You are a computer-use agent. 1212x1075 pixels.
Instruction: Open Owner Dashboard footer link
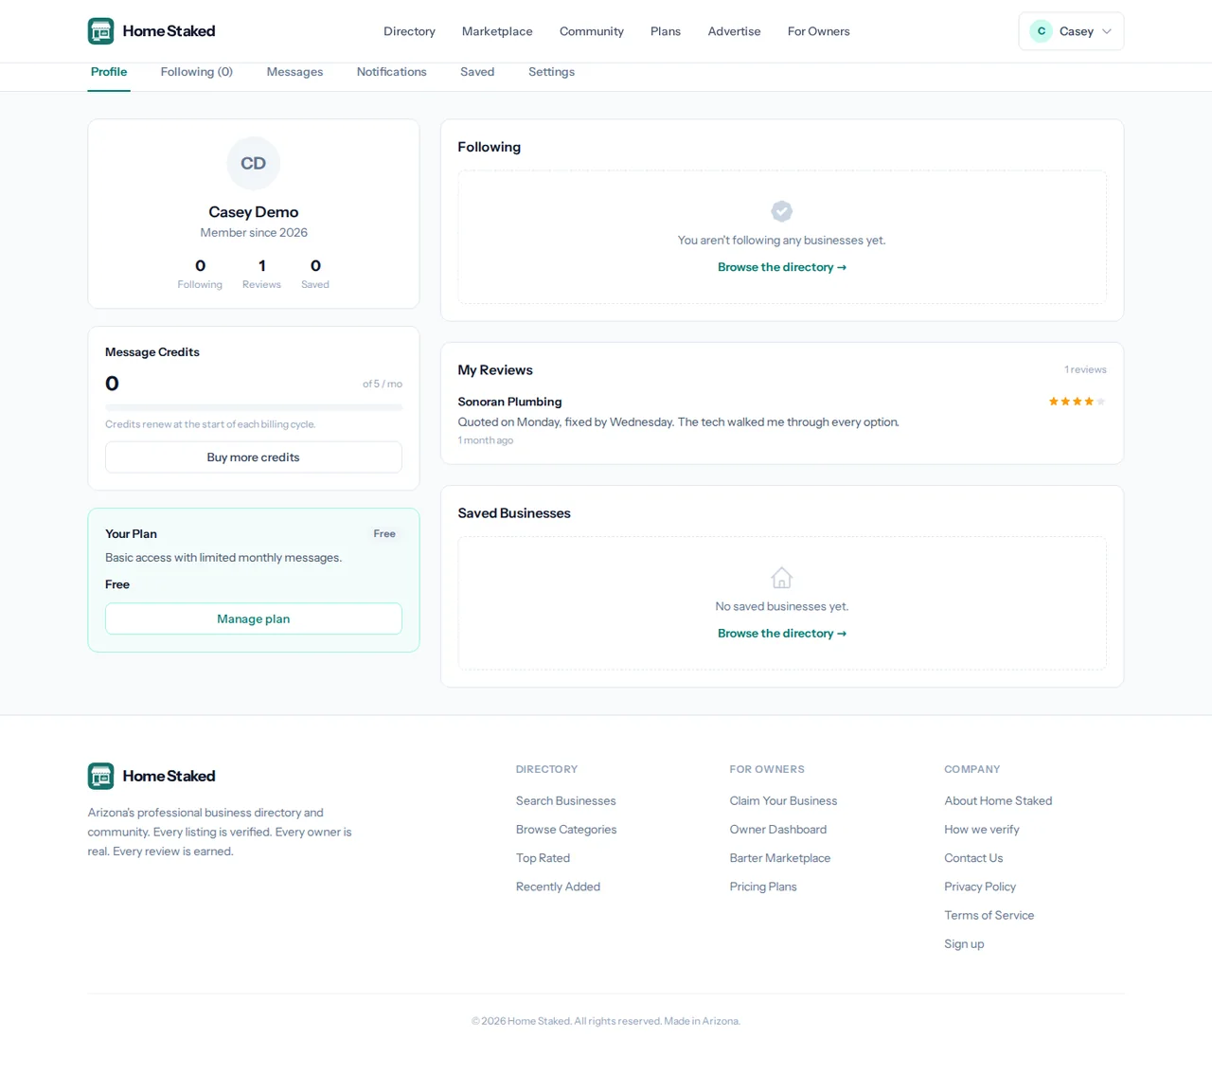[x=778, y=830]
